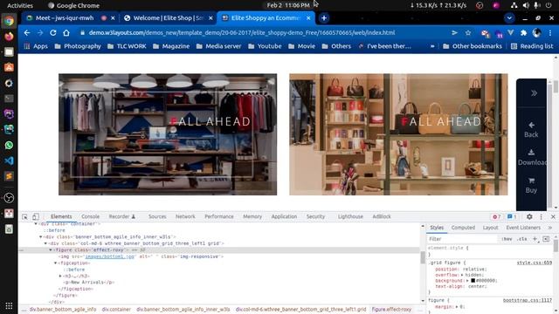Launch Firefox from the Ubuntu dock
Viewport: 559px width, 314px height.
[9, 36]
